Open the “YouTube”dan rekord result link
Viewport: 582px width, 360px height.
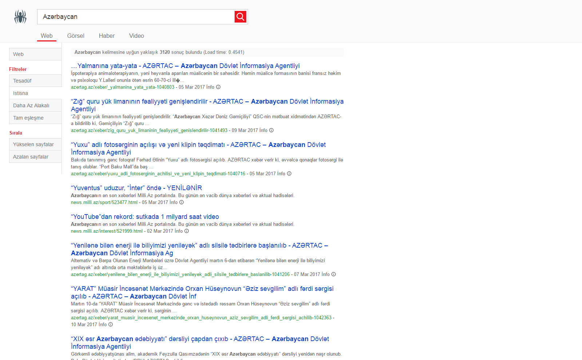145,217
